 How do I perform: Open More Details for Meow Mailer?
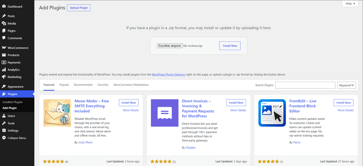[x=131, y=110]
